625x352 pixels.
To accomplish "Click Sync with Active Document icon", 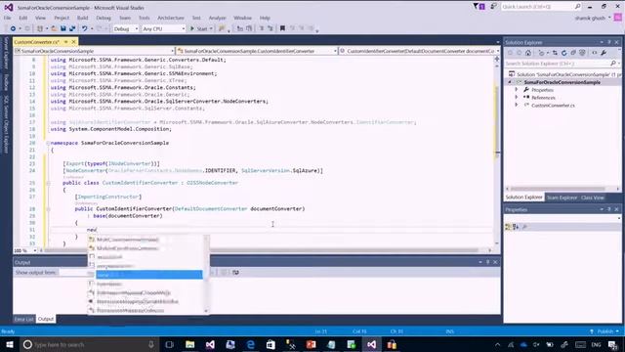I will coord(555,53).
